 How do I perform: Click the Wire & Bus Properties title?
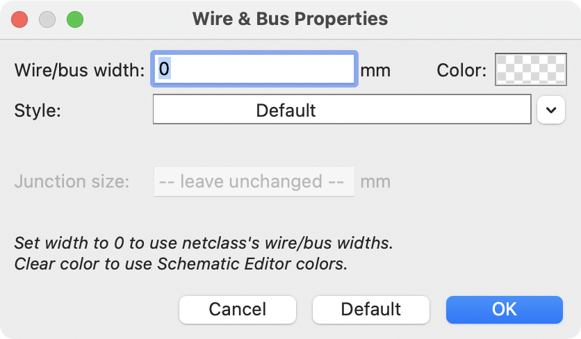point(290,19)
